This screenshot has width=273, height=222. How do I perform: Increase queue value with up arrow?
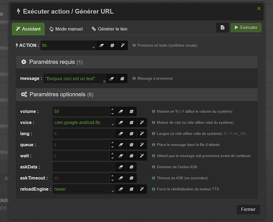tap(113, 143)
